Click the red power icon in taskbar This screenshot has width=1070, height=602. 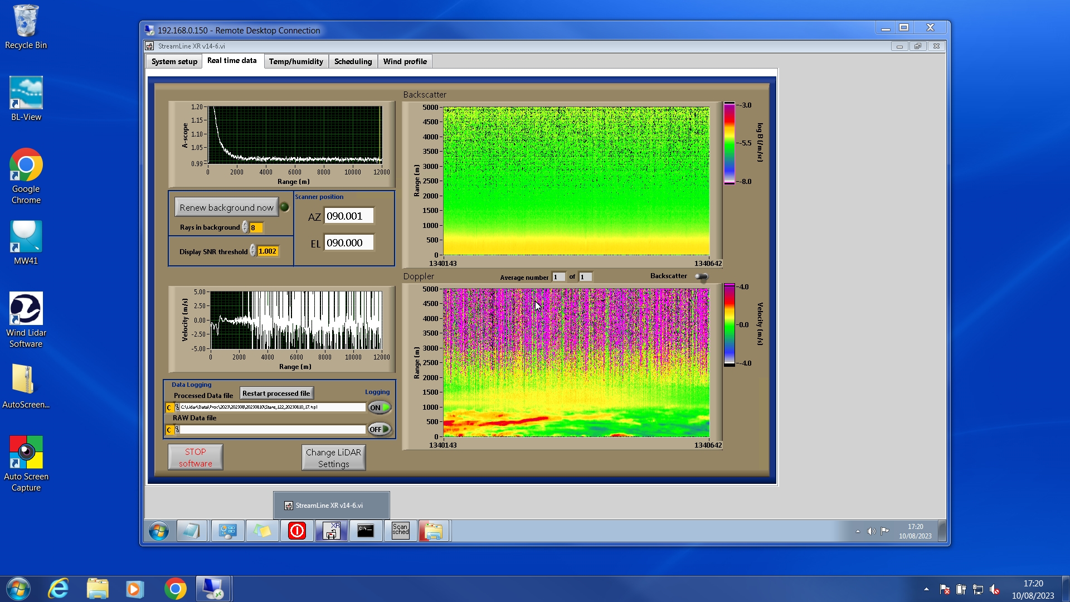pos(296,531)
